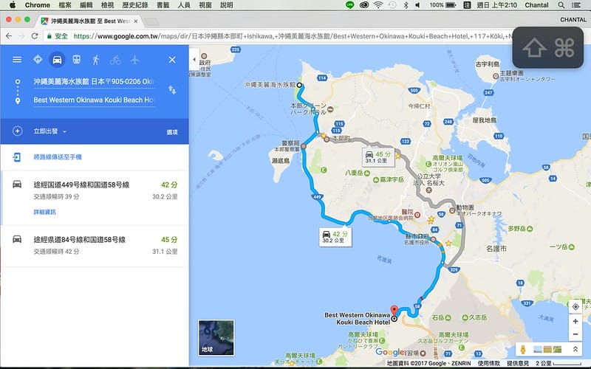Swap start and destination points
Screen dimensions: 591x369
pos(172,90)
